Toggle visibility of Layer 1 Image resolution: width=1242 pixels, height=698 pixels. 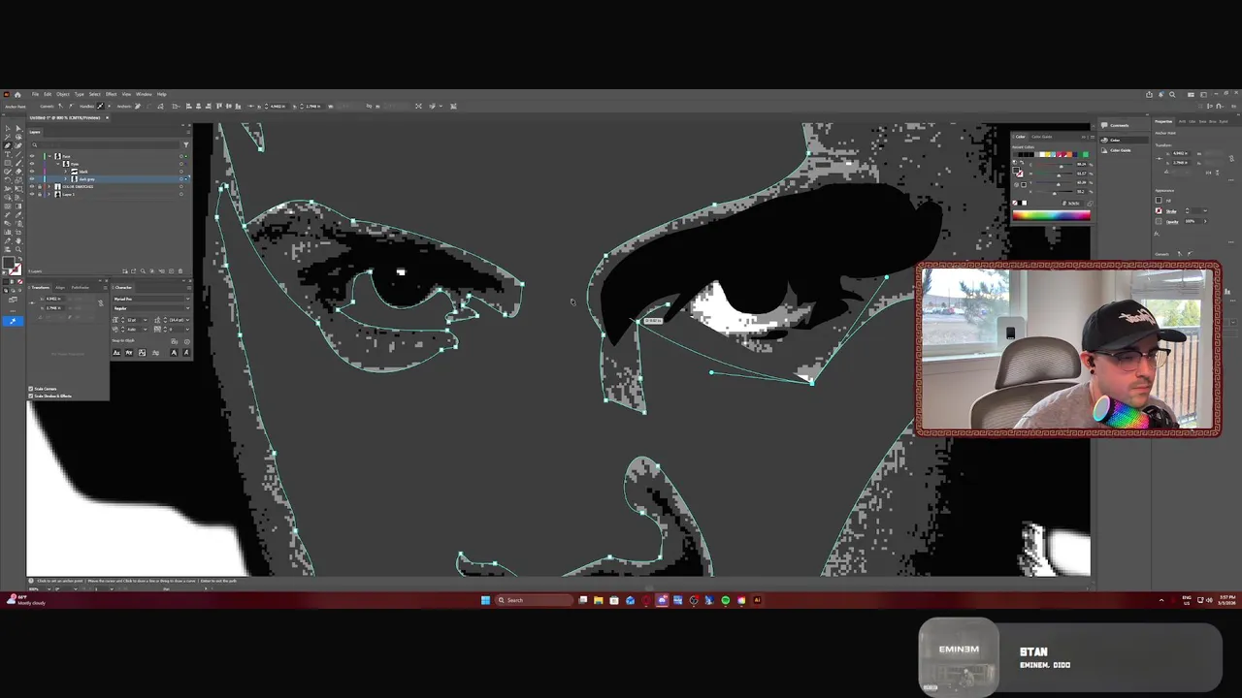tap(32, 194)
